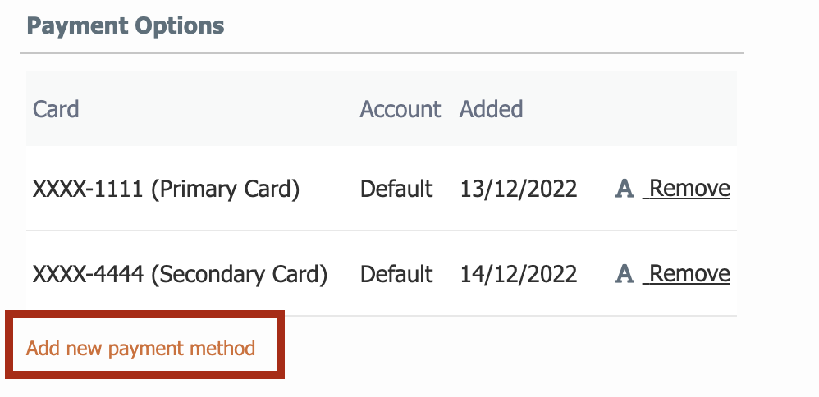This screenshot has width=819, height=397.
Task: Click the Default account value for Primary Card
Action: [x=396, y=189]
